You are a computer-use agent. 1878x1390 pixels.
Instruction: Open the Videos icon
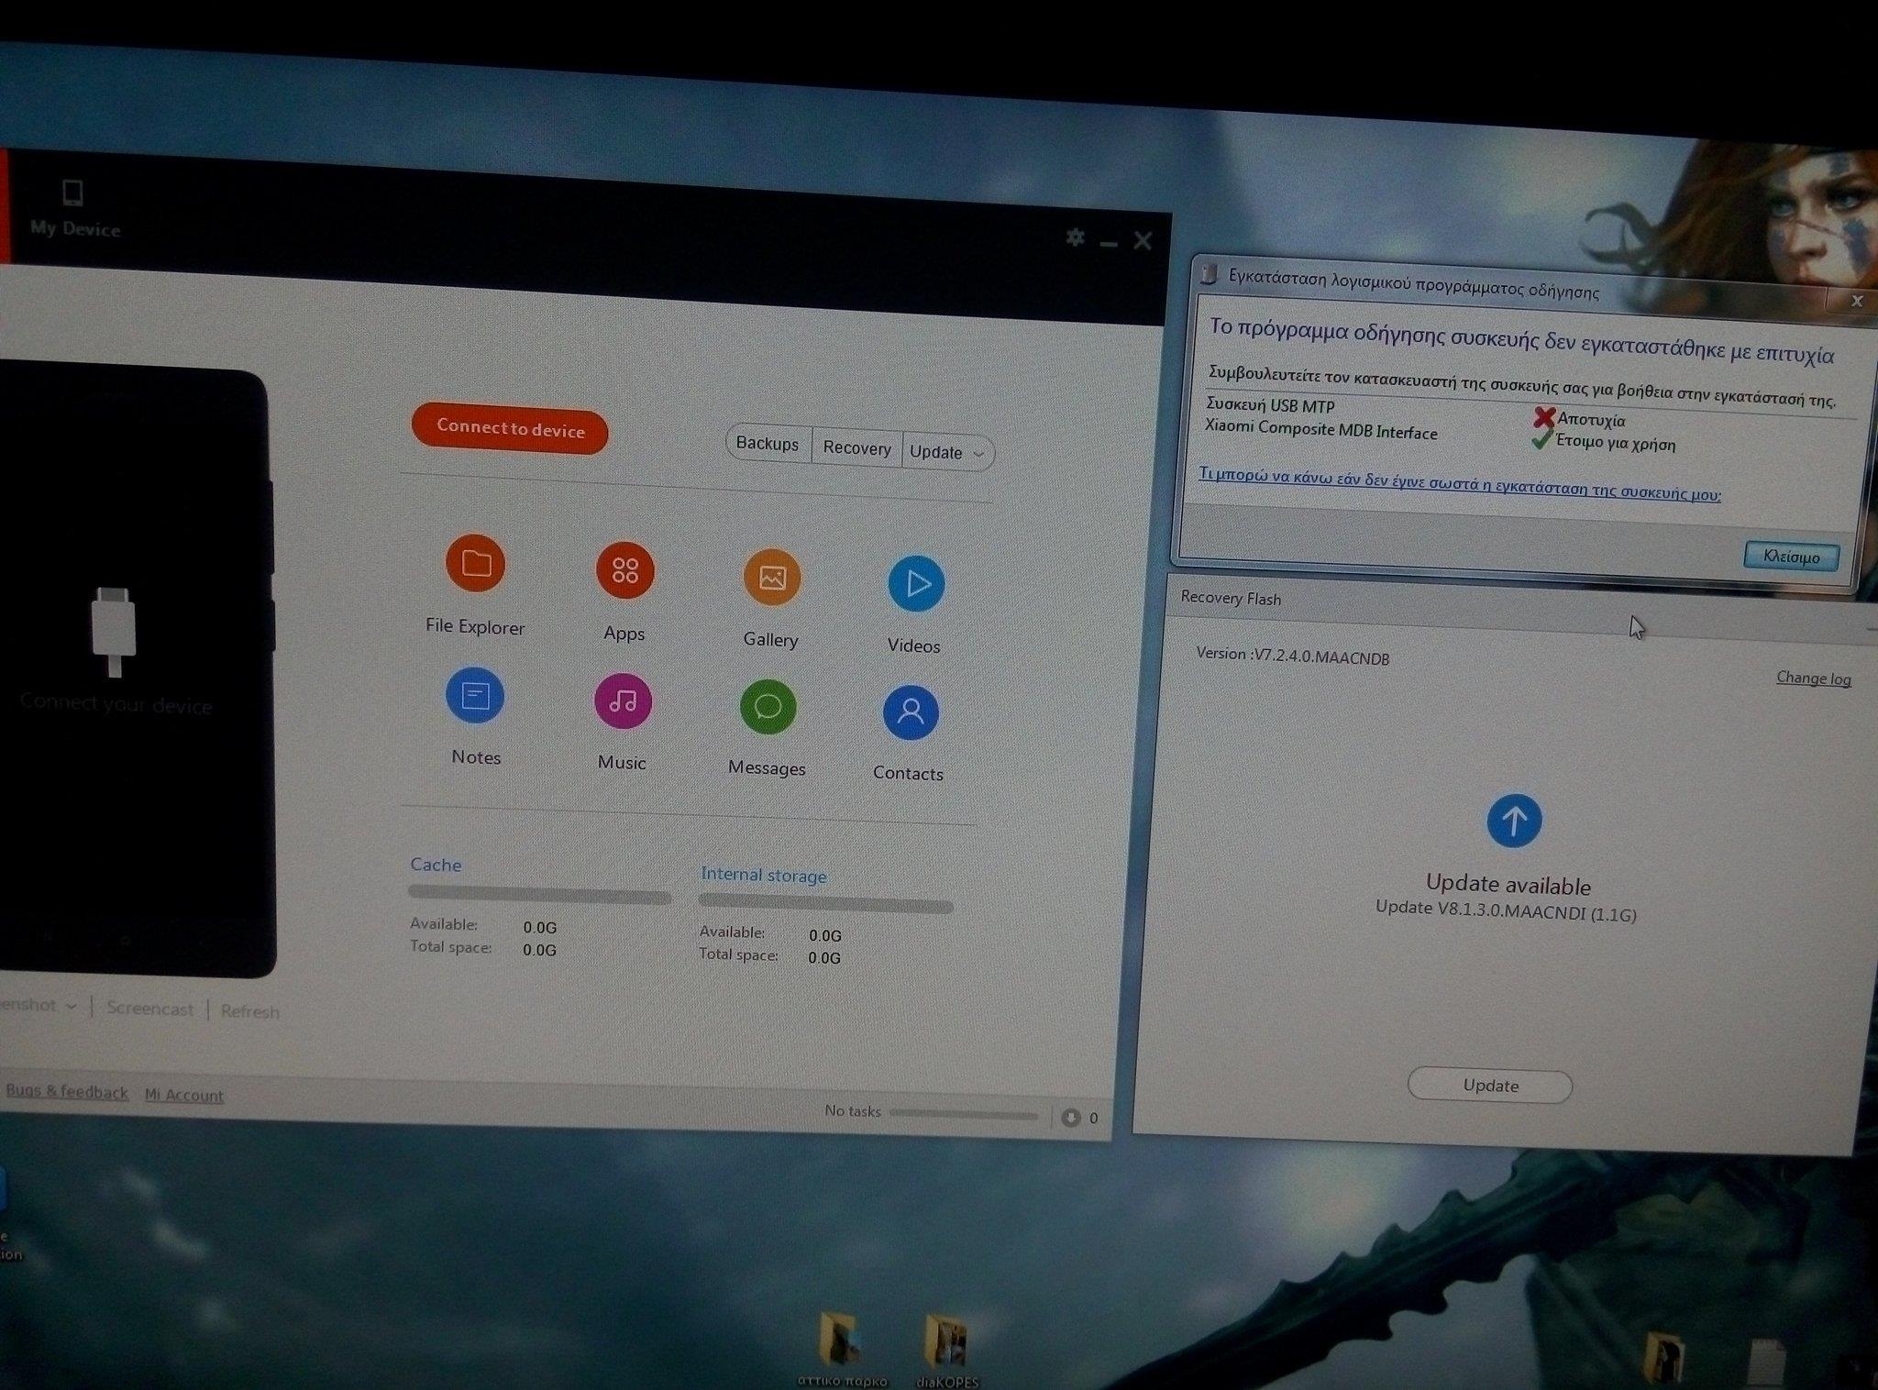pos(916,584)
